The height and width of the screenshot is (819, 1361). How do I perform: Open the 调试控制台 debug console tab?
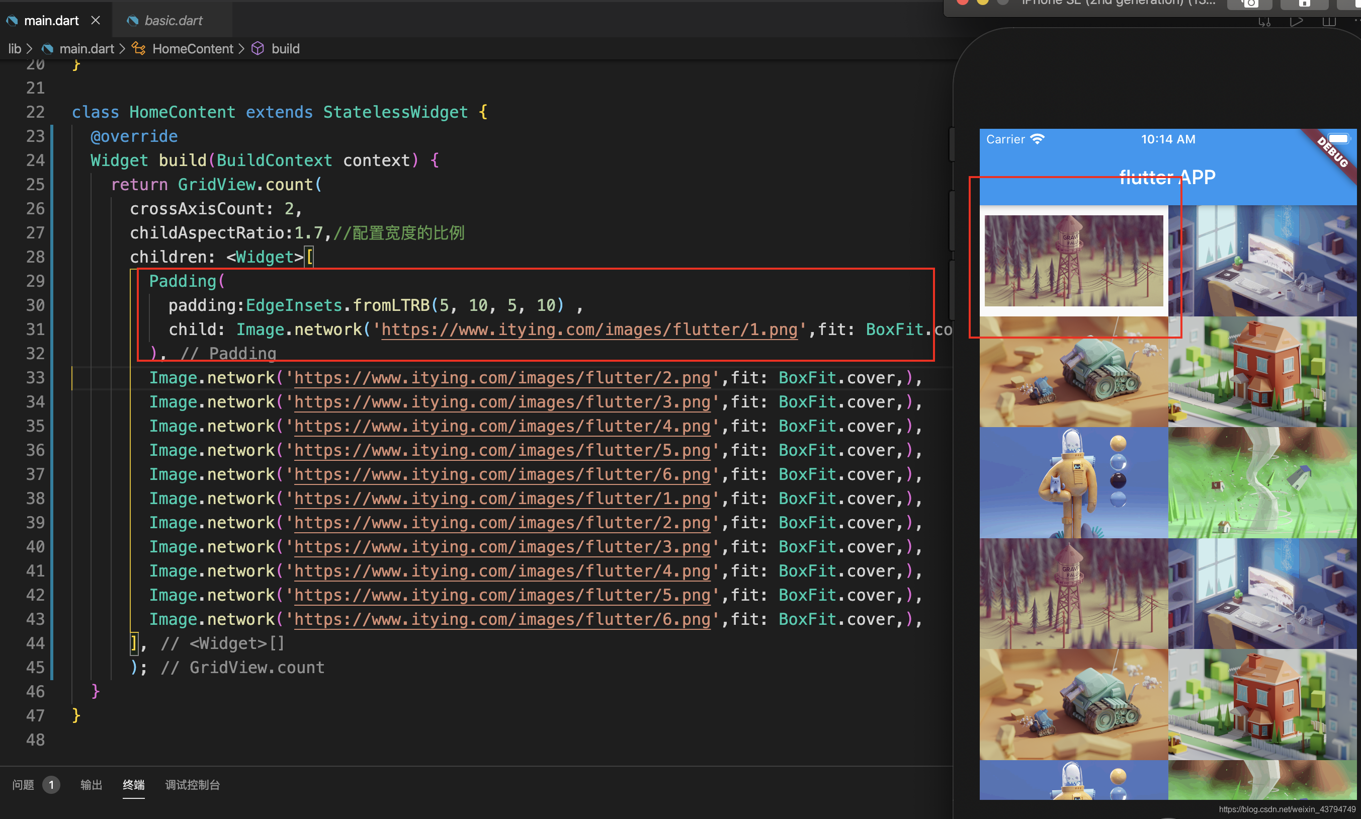[x=192, y=784]
